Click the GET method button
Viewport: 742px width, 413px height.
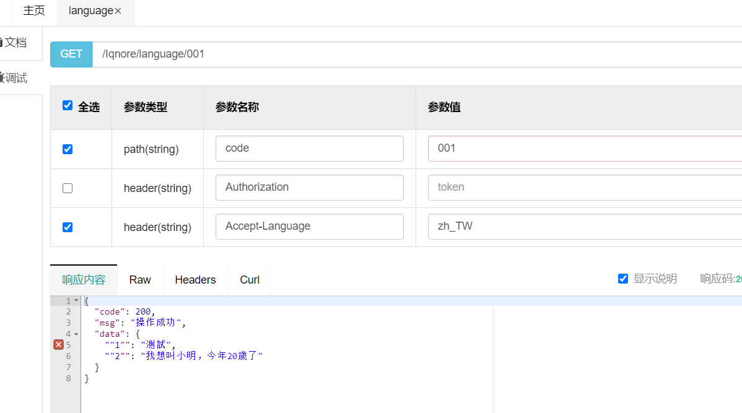(x=71, y=54)
